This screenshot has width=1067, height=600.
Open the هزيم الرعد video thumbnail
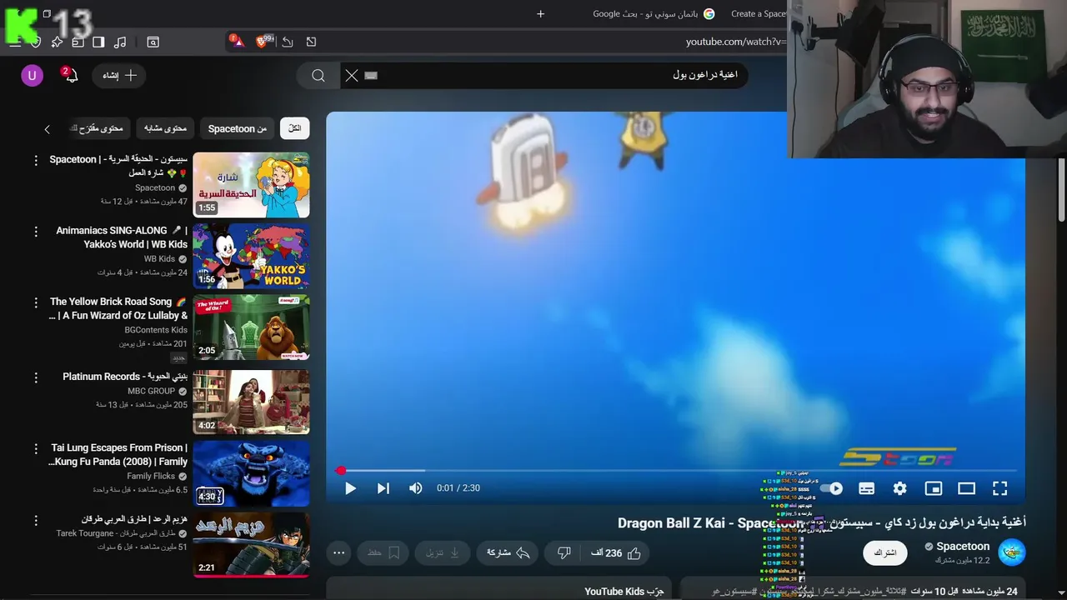pyautogui.click(x=251, y=545)
